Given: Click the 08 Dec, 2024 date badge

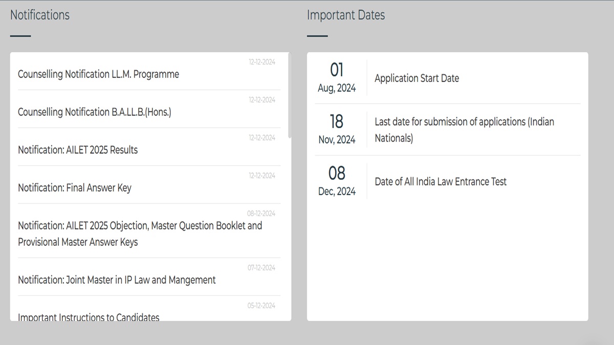Looking at the screenshot, I should 337,181.
